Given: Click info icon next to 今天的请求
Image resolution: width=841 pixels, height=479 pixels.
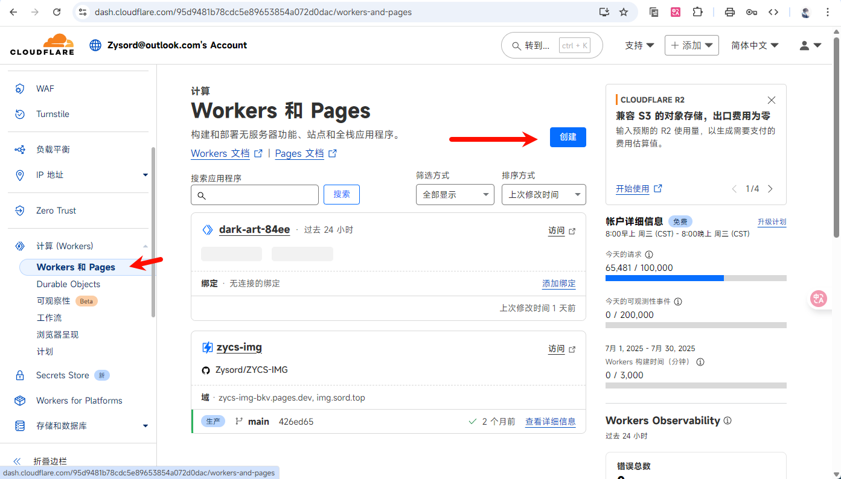Looking at the screenshot, I should [649, 255].
